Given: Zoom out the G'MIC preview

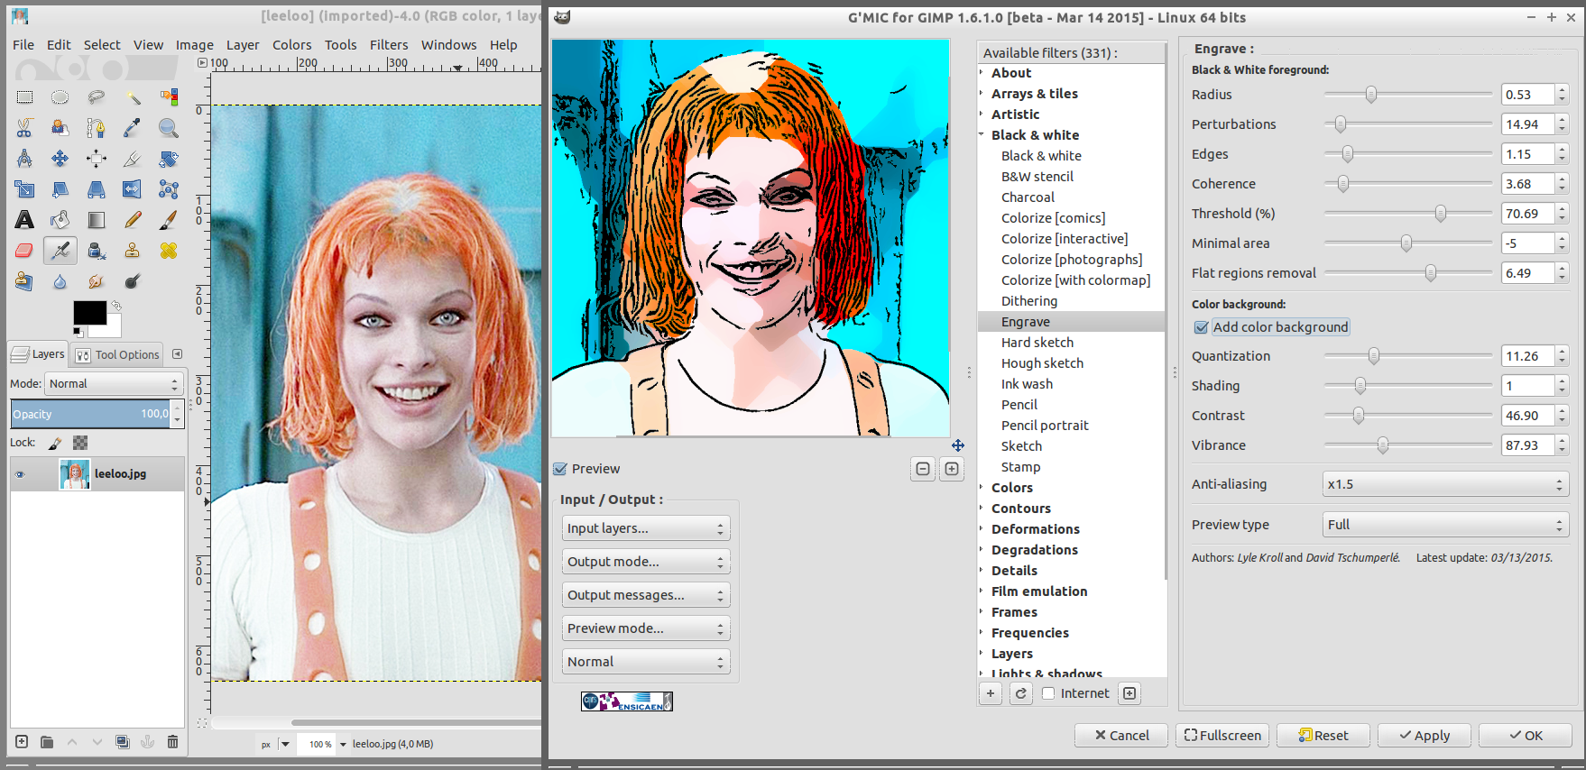Looking at the screenshot, I should tap(923, 469).
